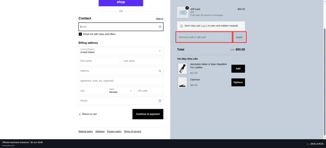Open the Shipping policy link
The width and height of the screenshot is (326, 148).
tap(100, 131)
